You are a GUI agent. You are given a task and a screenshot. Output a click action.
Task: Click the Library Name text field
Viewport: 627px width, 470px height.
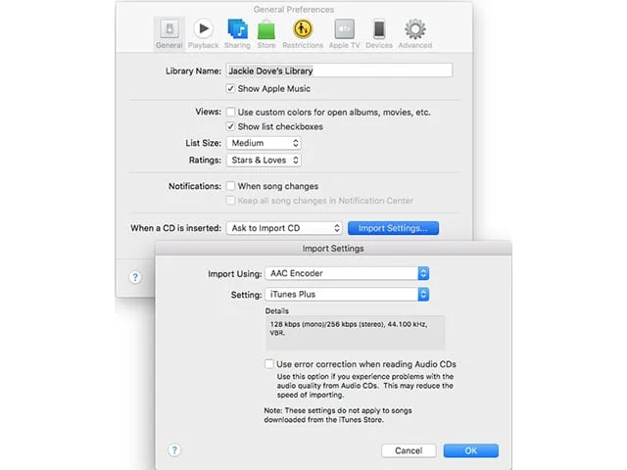pos(339,70)
